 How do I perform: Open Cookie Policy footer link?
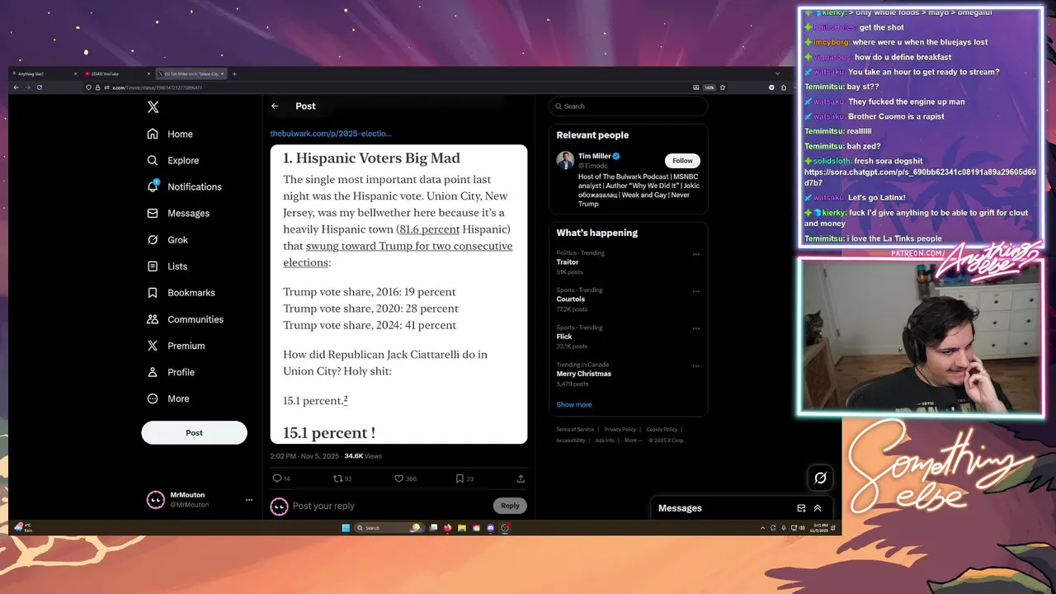(x=662, y=429)
